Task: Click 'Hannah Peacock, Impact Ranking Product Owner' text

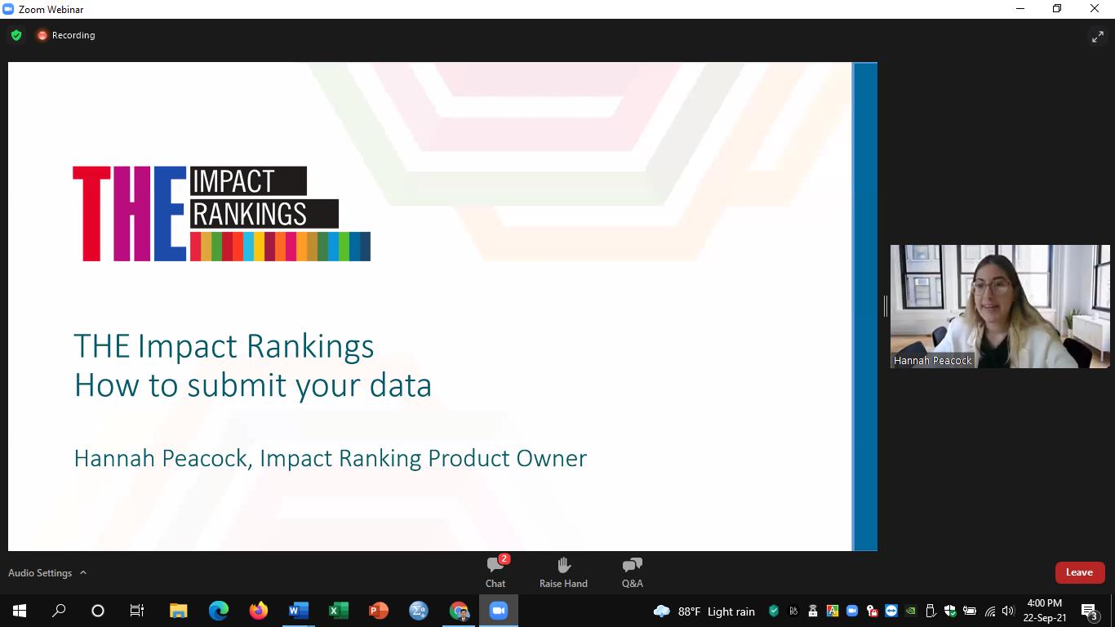Action: click(330, 458)
